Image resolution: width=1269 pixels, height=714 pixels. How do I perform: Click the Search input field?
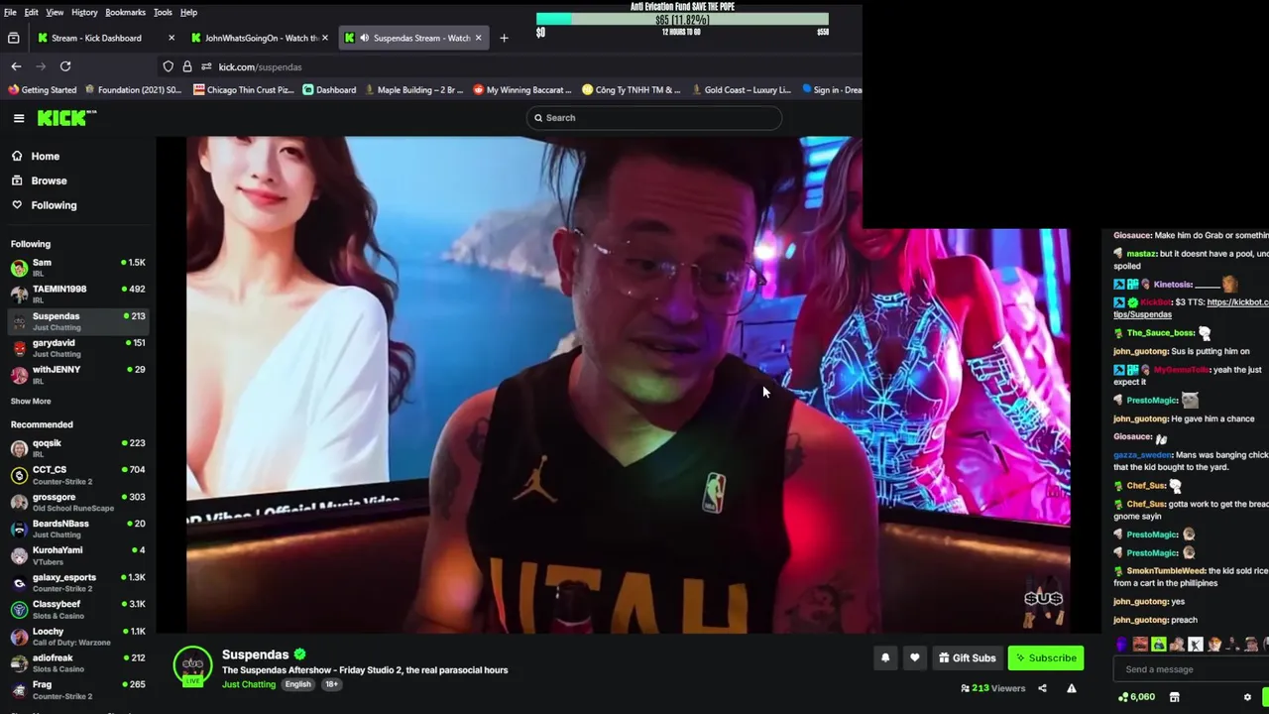pyautogui.click(x=653, y=118)
